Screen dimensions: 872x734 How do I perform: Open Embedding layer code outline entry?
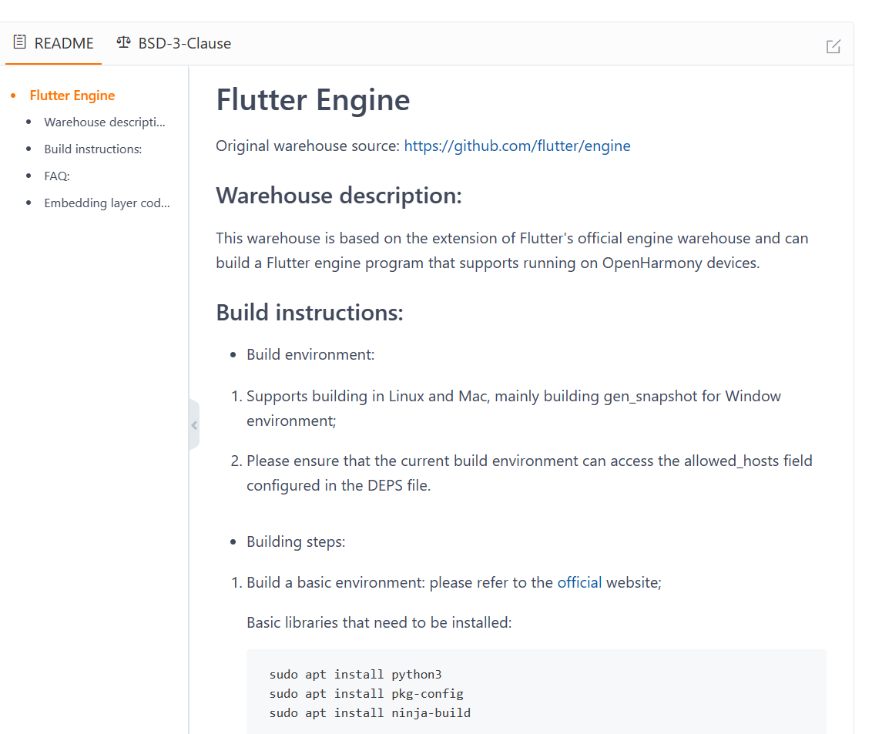tap(107, 203)
